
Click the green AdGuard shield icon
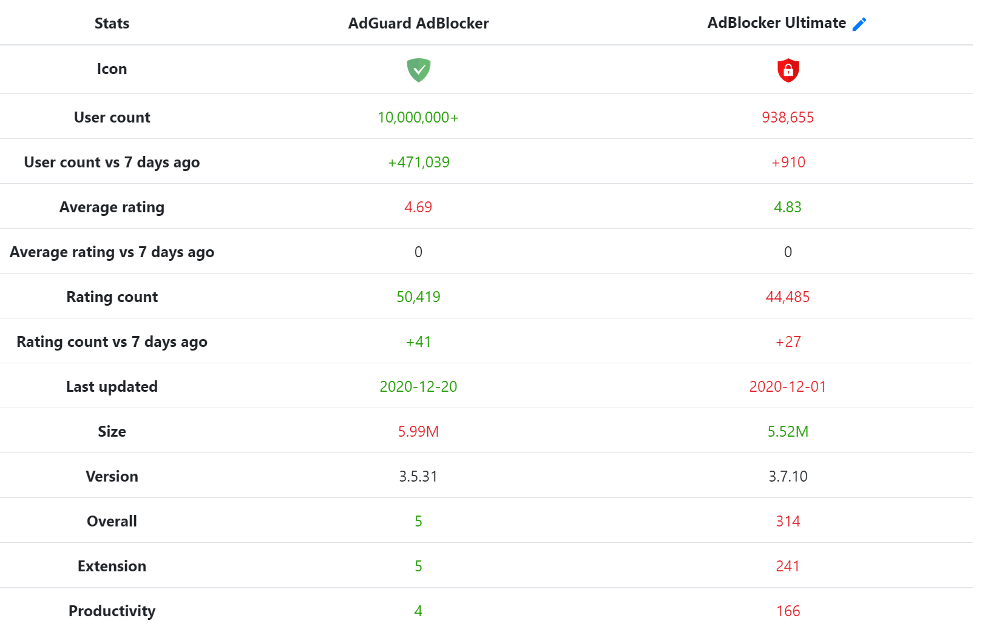click(418, 70)
